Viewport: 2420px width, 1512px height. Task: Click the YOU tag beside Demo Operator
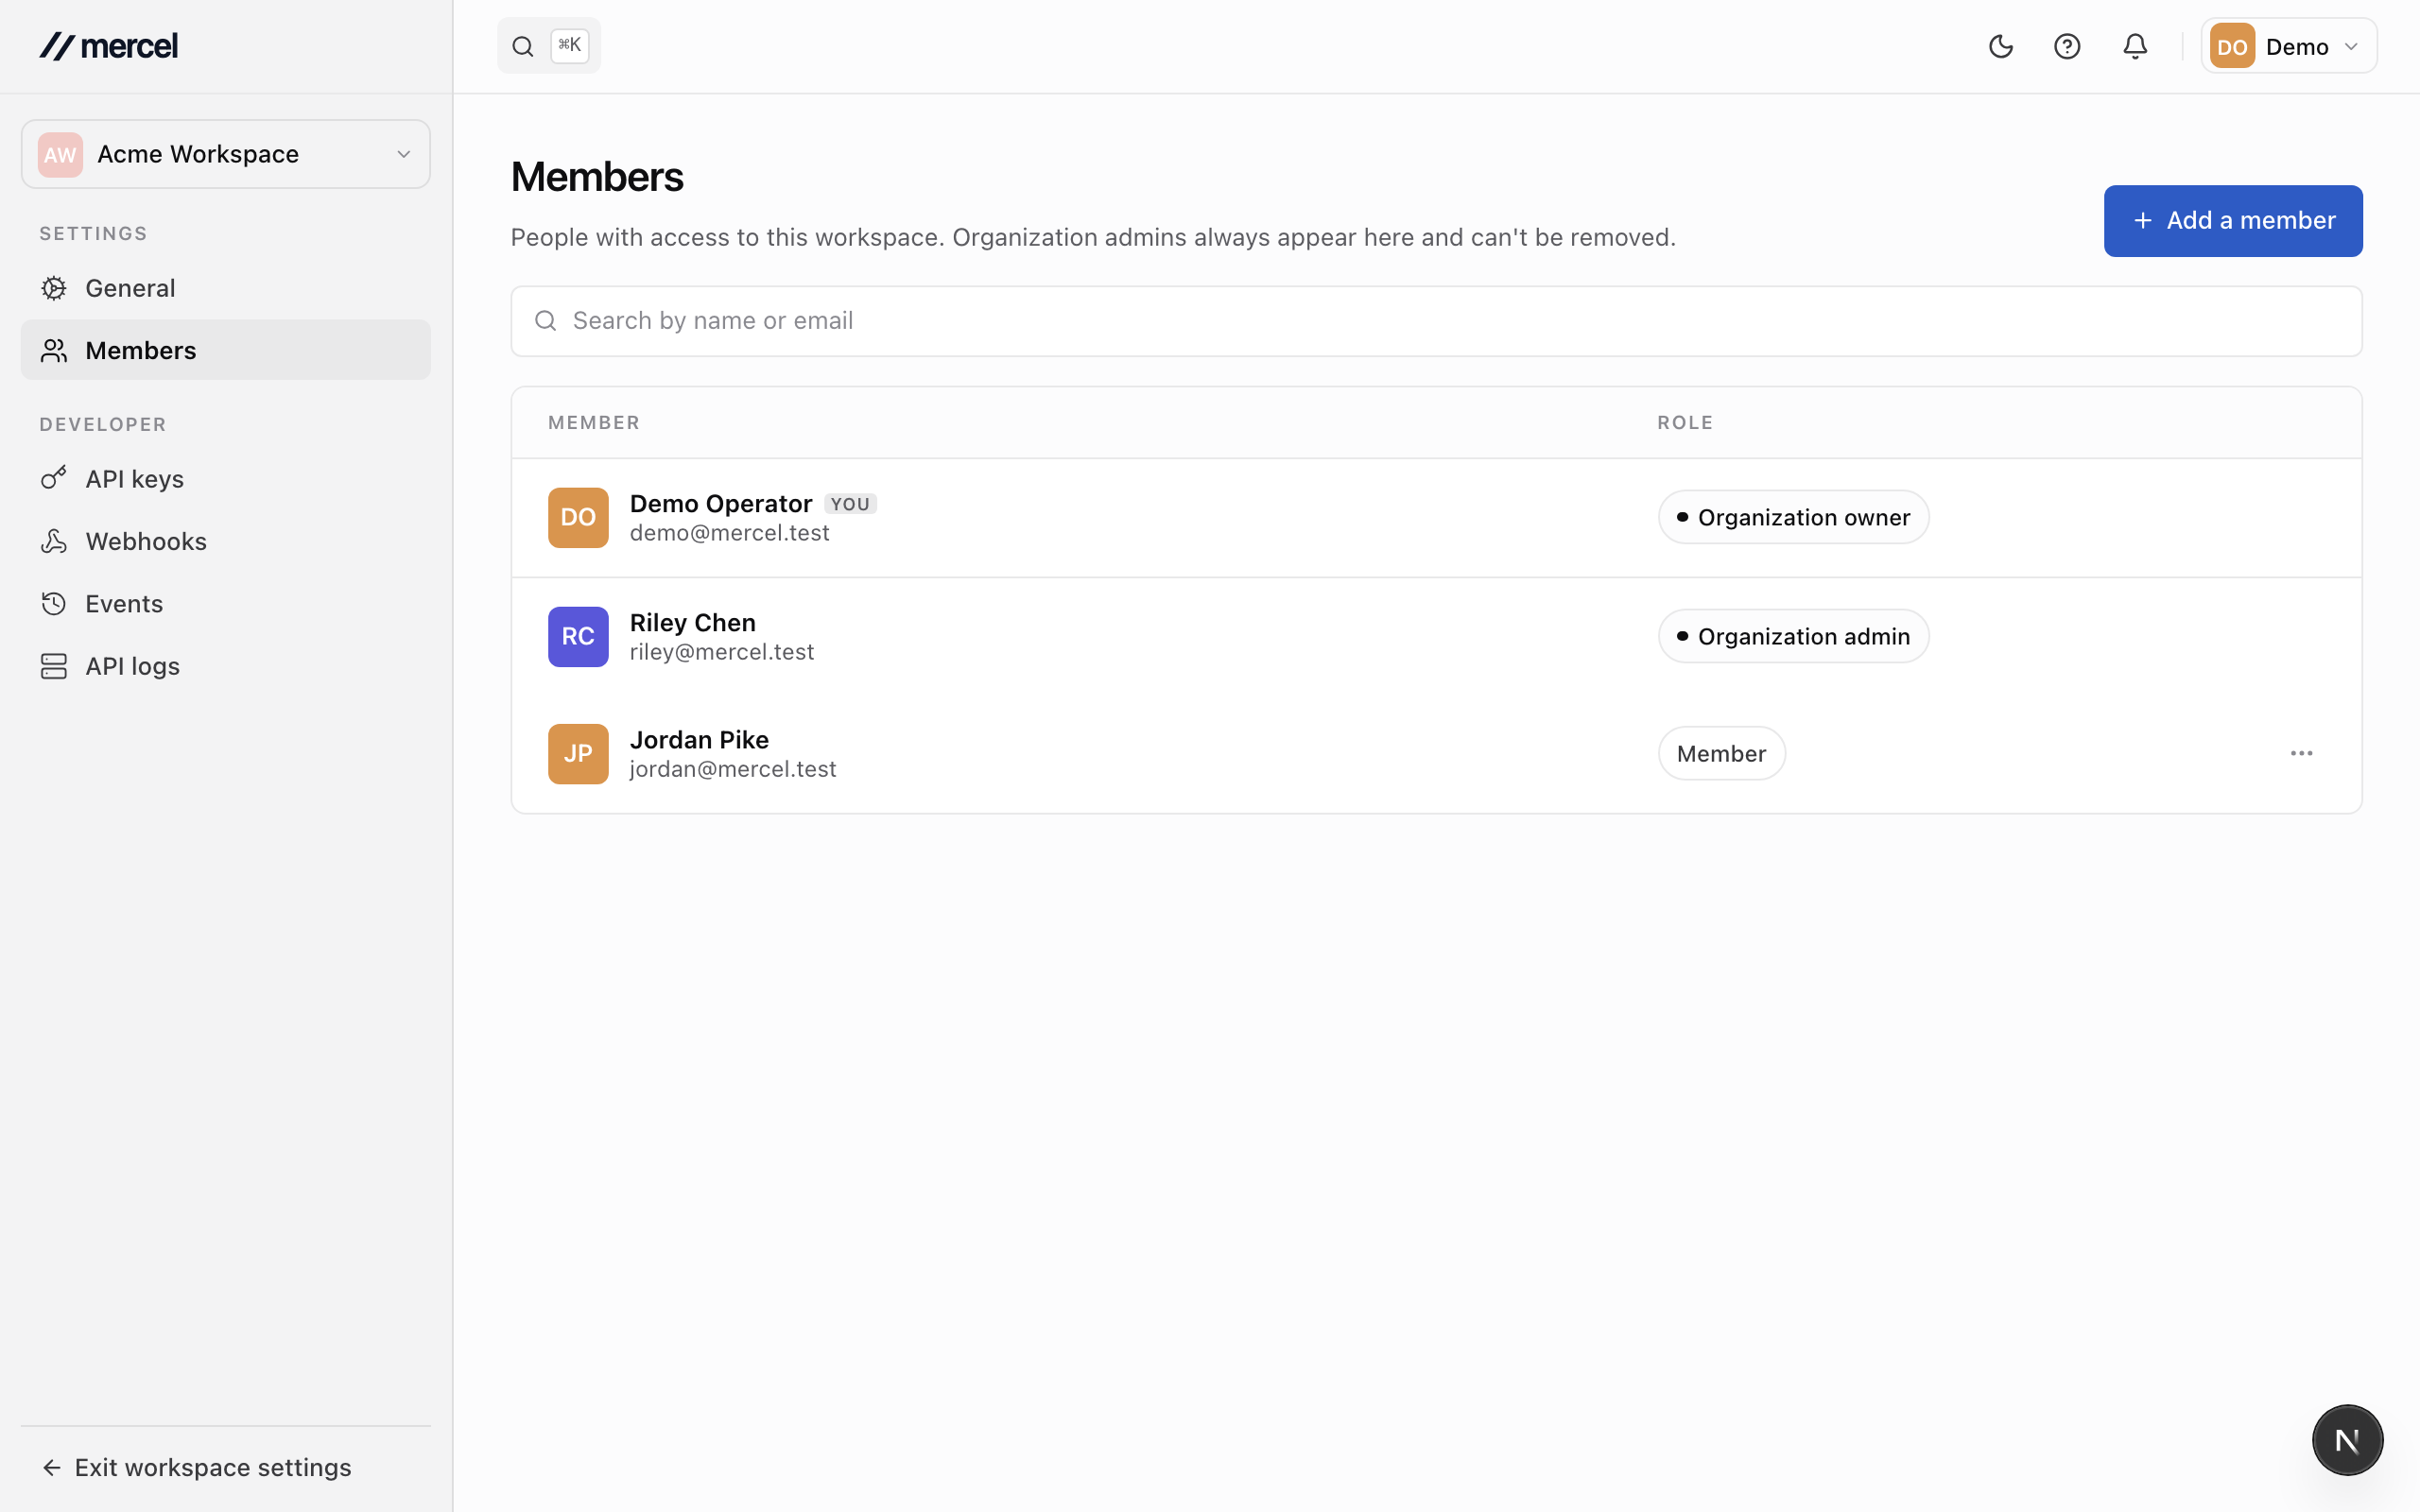(x=850, y=504)
